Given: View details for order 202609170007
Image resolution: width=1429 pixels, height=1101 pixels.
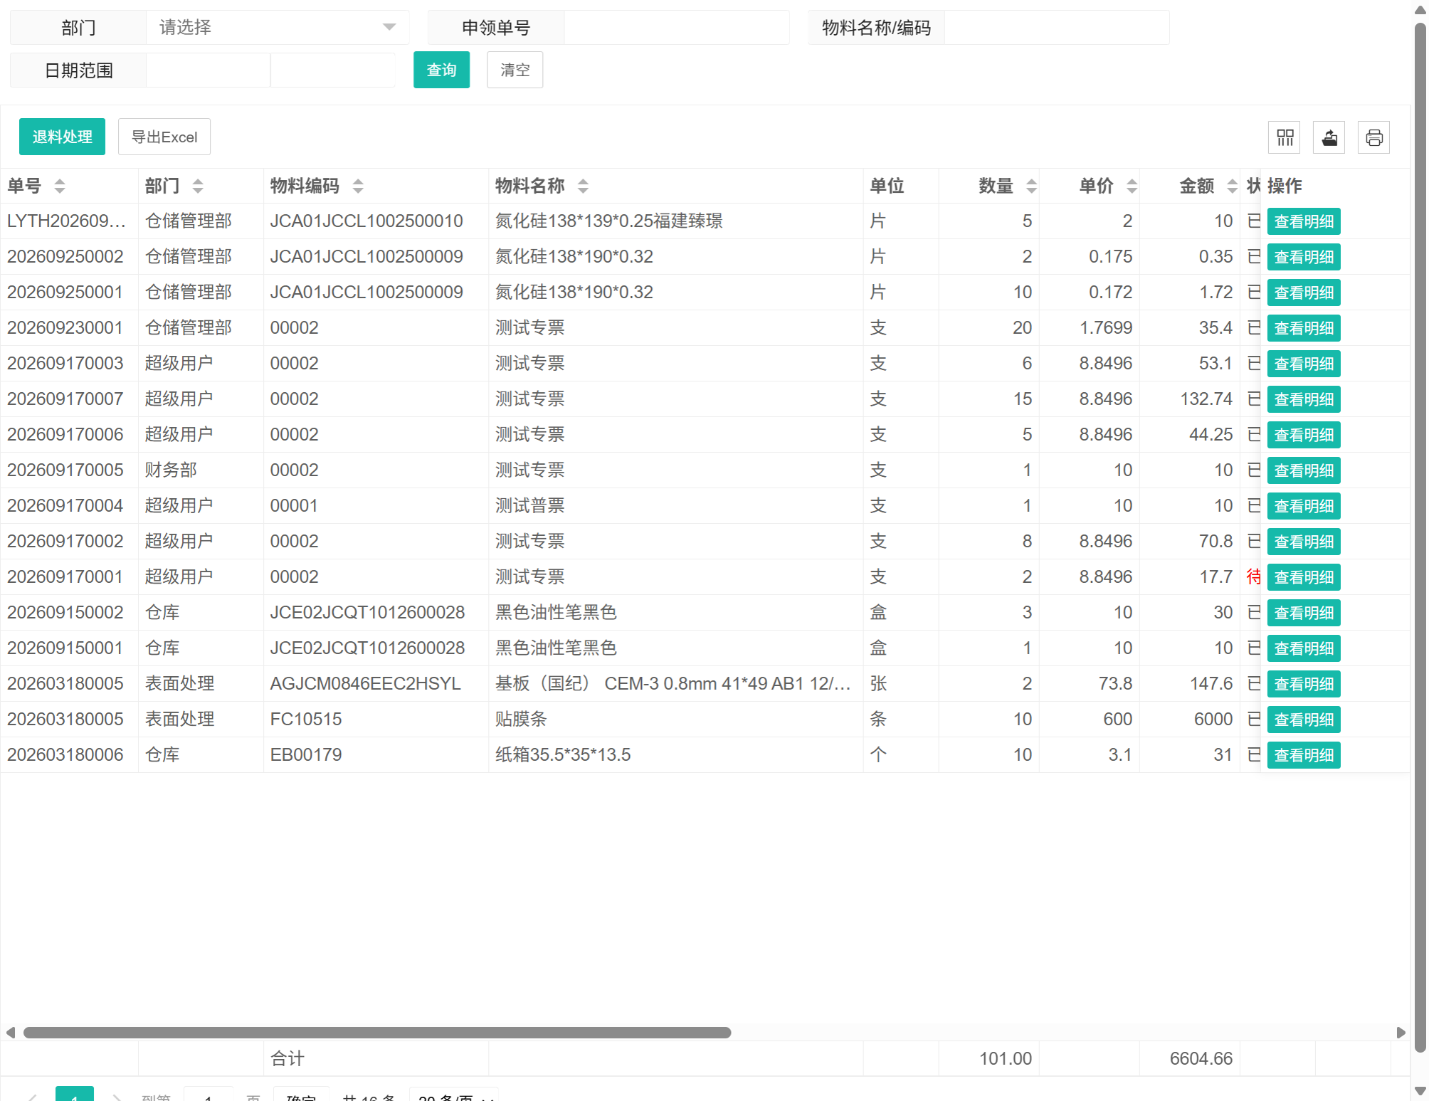Looking at the screenshot, I should tap(1304, 399).
